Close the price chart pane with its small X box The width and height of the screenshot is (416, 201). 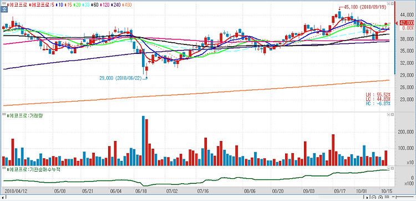(392, 4)
